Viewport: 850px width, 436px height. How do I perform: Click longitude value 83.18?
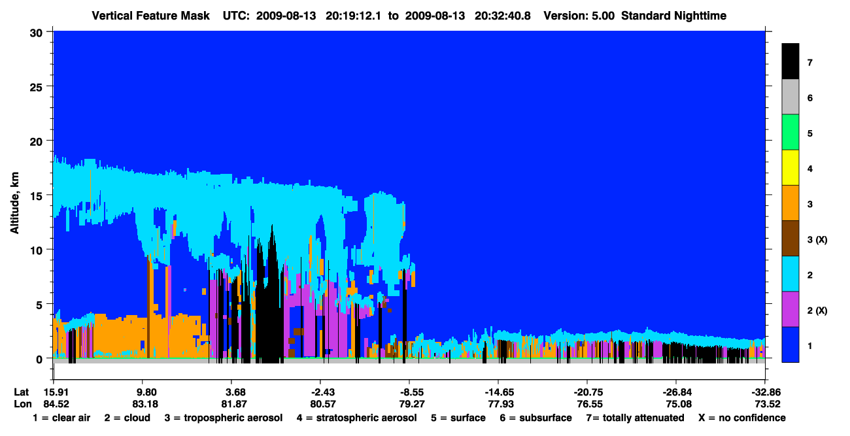144,404
